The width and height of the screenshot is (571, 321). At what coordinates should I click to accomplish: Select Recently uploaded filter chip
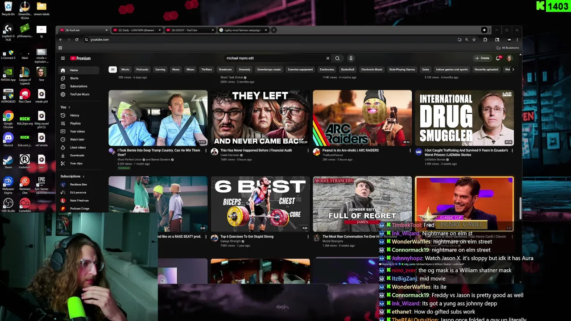tap(486, 70)
